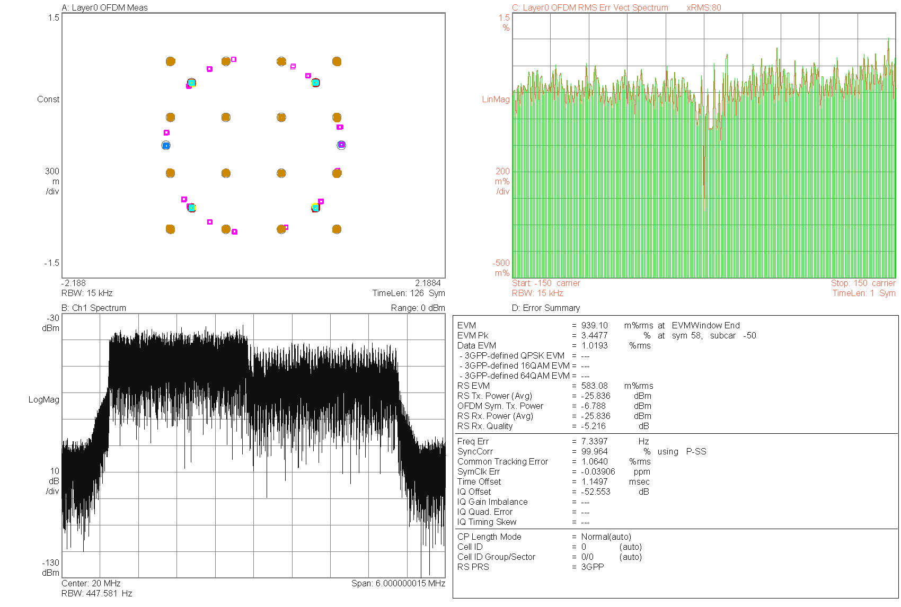Screen dimensions: 901x607
Task: Open the Const format label on trace A
Action: 48,99
